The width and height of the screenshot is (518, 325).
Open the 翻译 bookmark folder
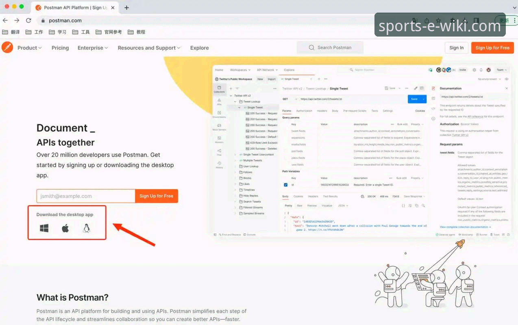point(11,32)
